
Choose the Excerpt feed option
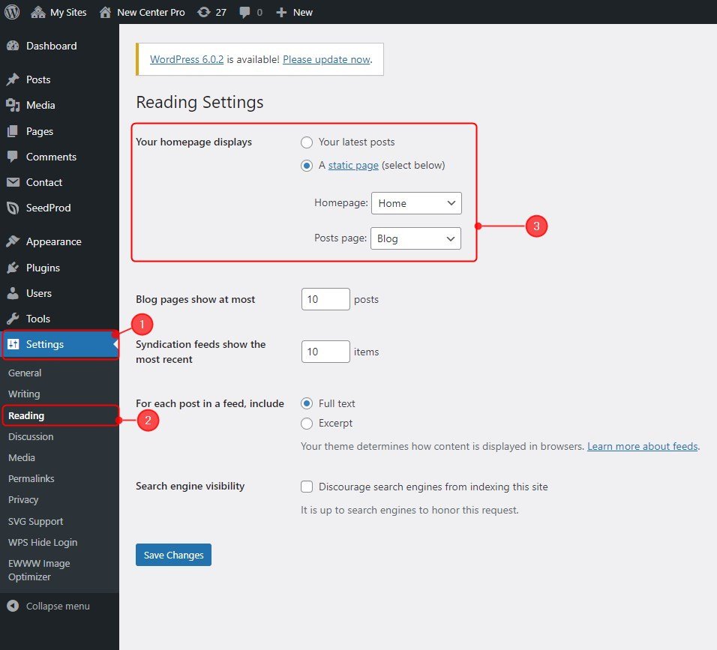pyautogui.click(x=306, y=424)
